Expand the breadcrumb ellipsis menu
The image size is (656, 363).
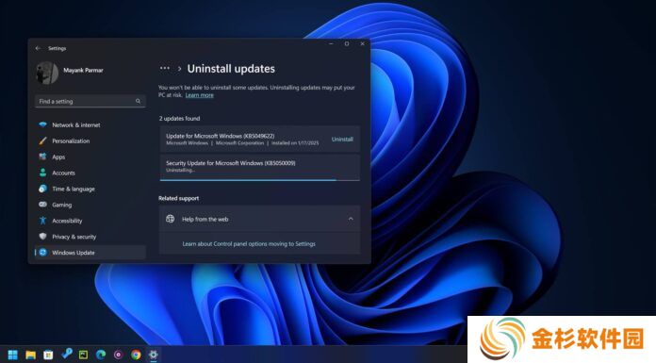click(165, 68)
